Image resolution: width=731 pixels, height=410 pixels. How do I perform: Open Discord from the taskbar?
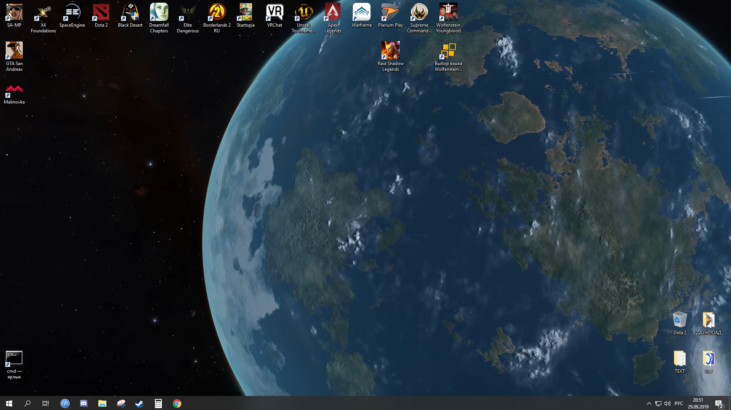pos(84,403)
